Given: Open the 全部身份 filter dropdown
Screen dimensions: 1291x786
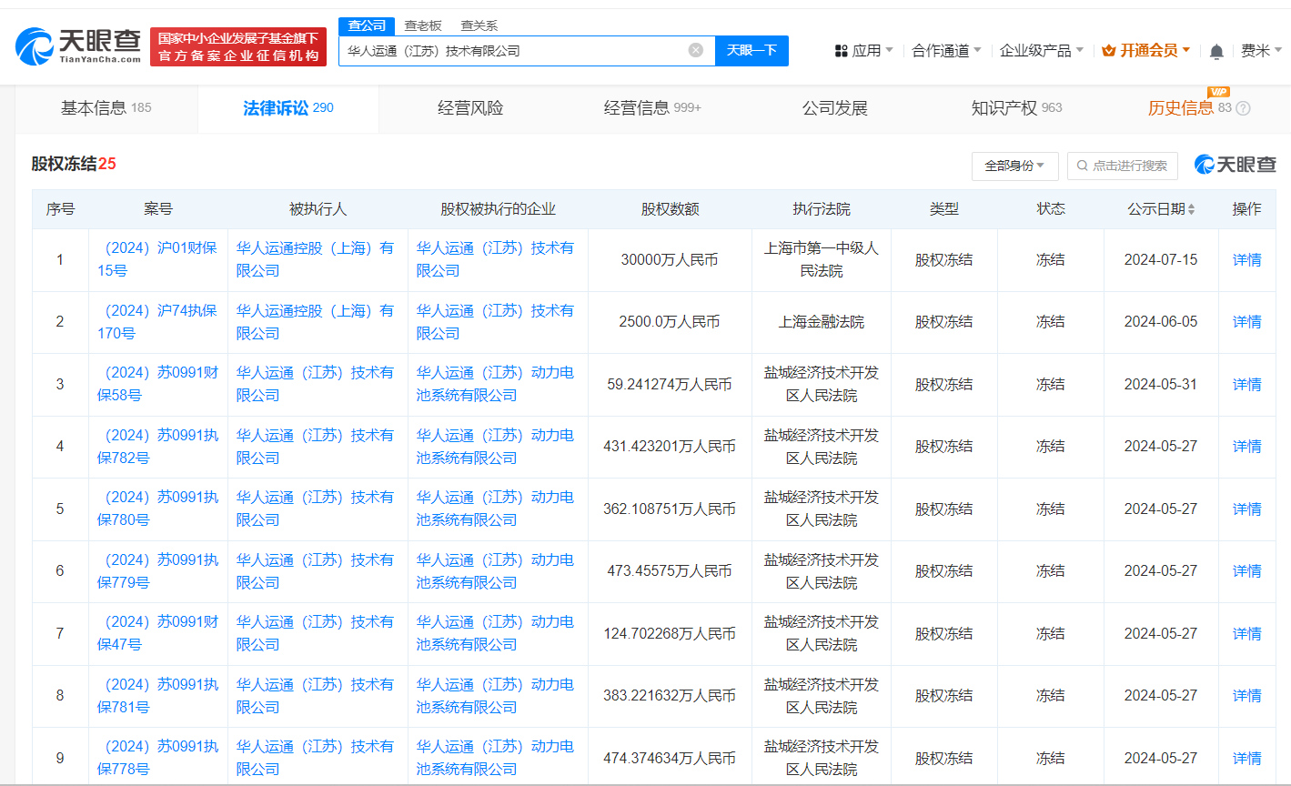Looking at the screenshot, I should 1014,166.
